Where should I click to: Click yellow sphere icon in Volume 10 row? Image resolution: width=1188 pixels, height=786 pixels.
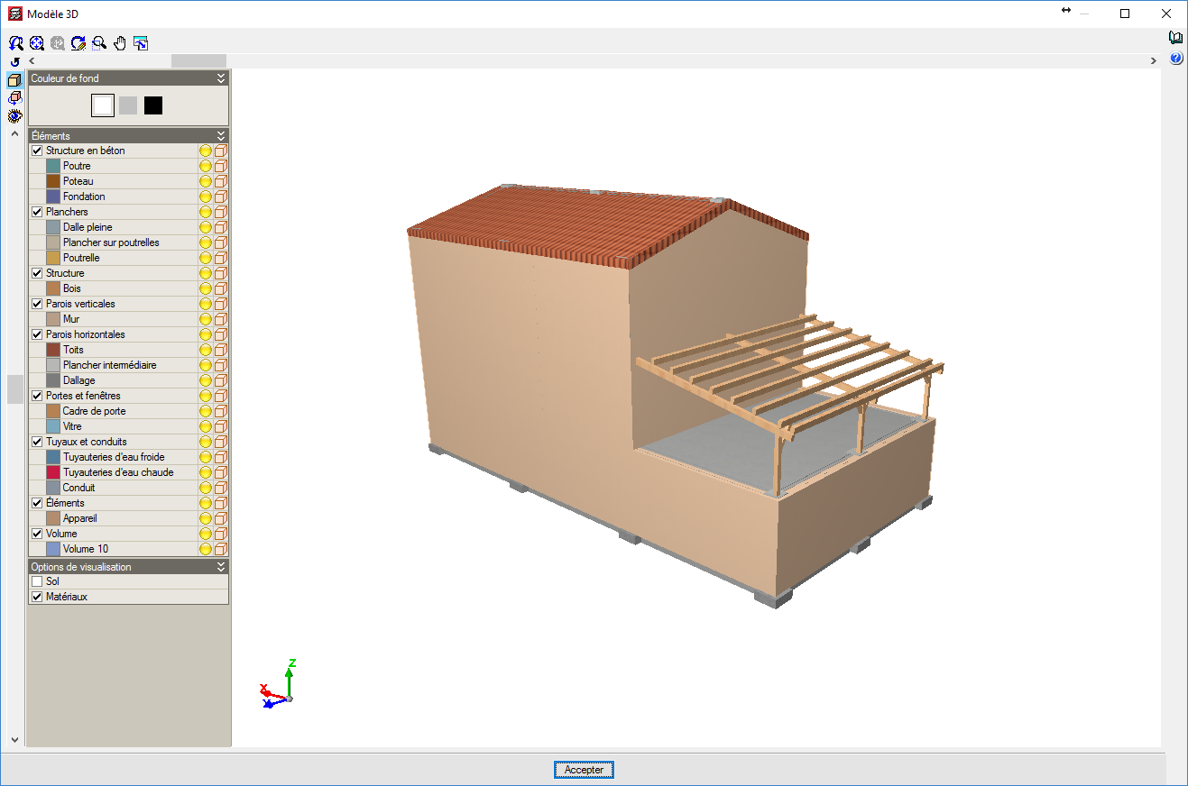[206, 549]
